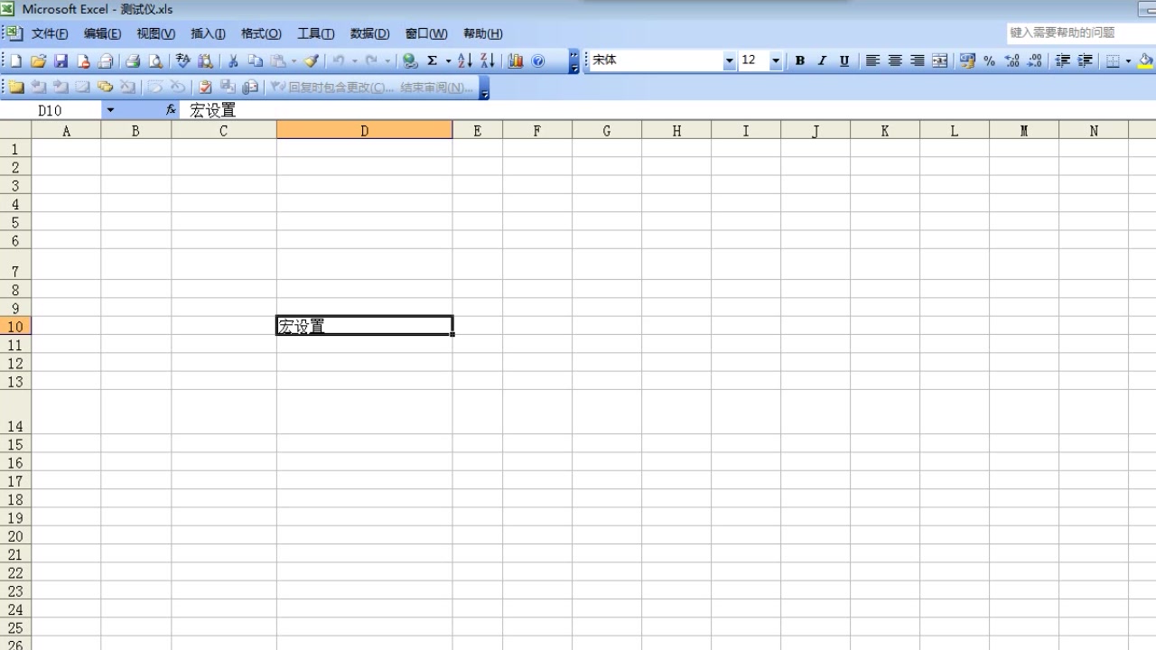Apply currency style format
Screen dimensions: 1156x650
[967, 60]
